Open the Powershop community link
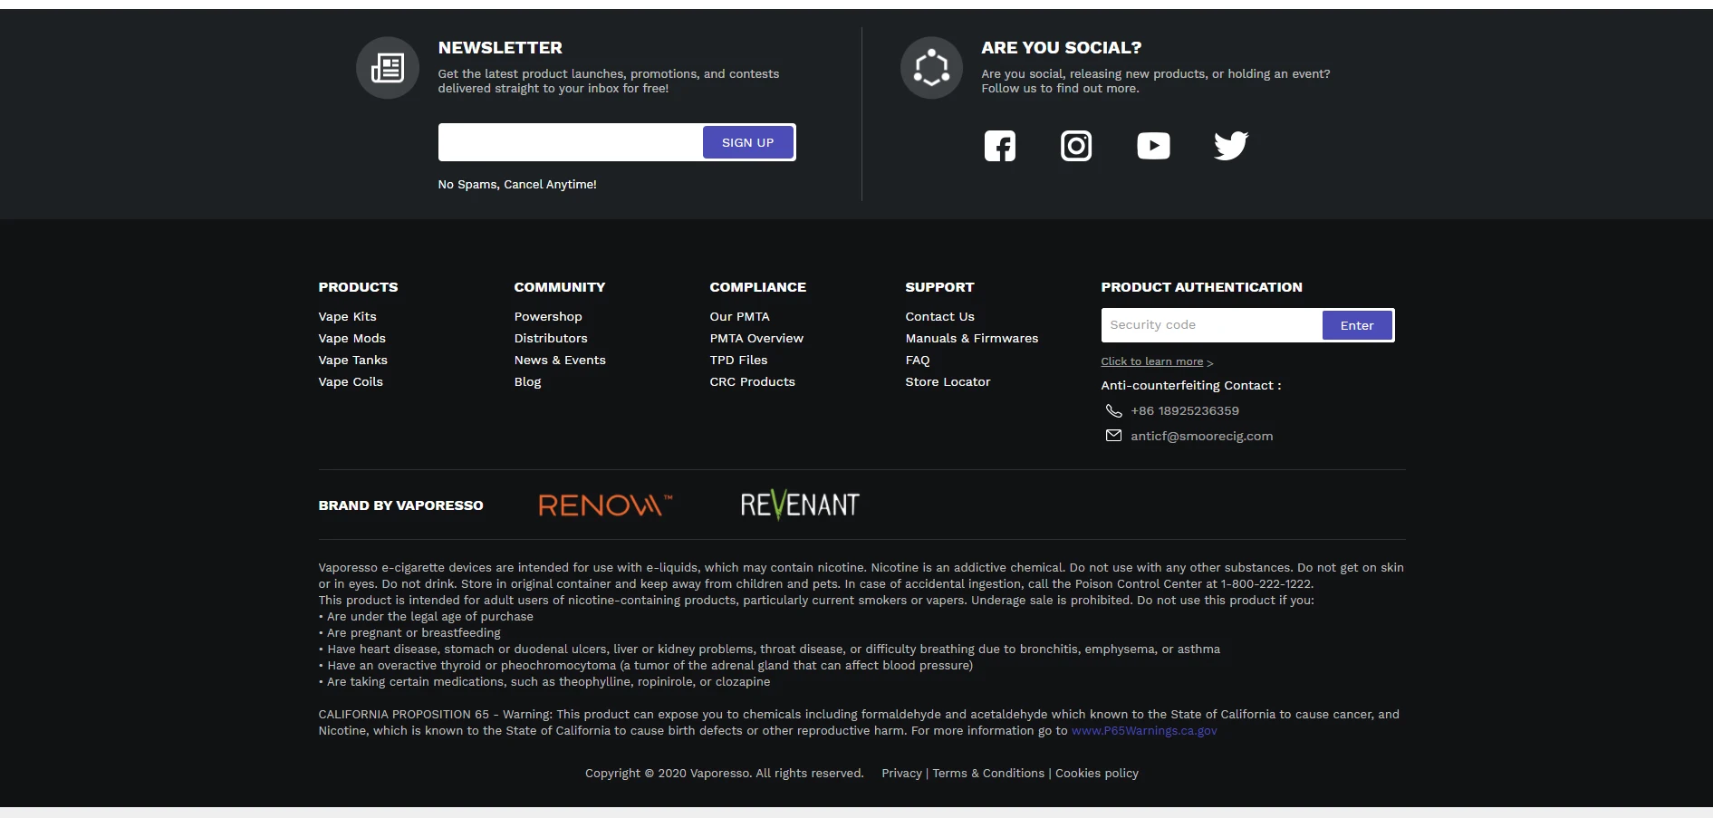Screen dimensions: 1713x818 pyautogui.click(x=548, y=316)
